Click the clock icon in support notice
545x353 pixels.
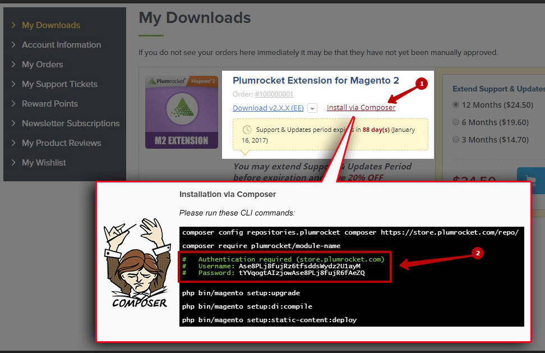tap(247, 130)
